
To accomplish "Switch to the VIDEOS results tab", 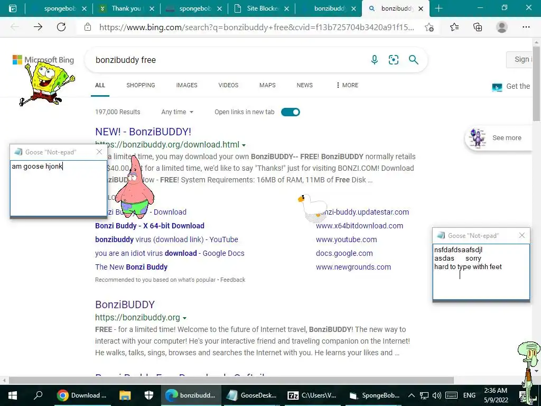I will coord(228,85).
